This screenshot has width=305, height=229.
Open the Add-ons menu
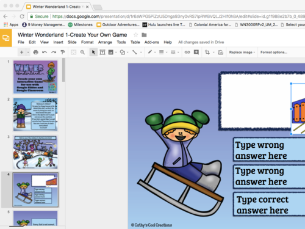(x=152, y=42)
